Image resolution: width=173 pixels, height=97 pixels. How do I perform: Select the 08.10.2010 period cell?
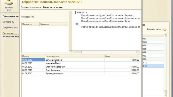click(x=33, y=60)
